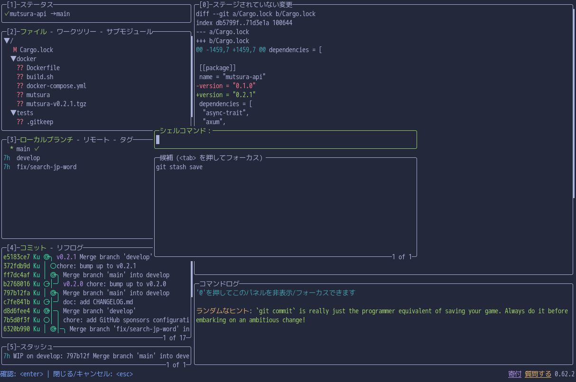Open the ローカルブランチ tab
Viewport: 576px width, 382px height.
(x=46, y=140)
